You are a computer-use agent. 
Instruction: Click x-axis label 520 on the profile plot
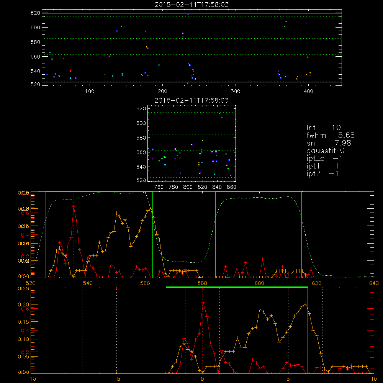(x=31, y=283)
